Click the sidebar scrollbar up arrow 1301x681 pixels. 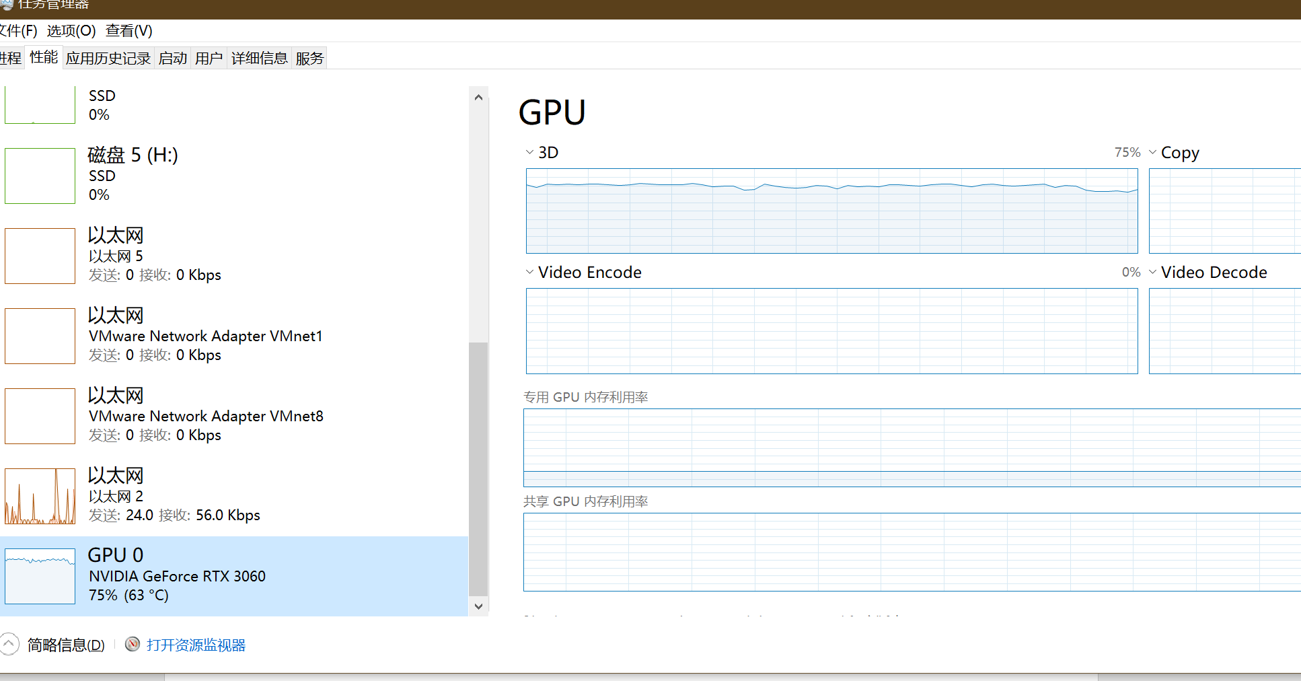[x=478, y=98]
